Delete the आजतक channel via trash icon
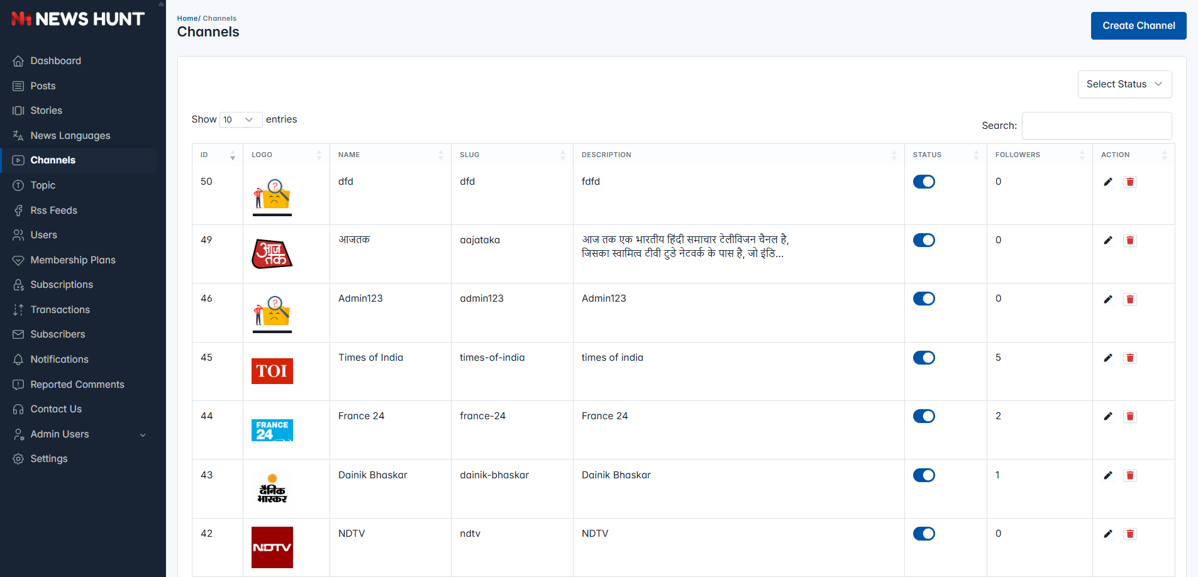Image resolution: width=1198 pixels, height=577 pixels. tap(1130, 240)
